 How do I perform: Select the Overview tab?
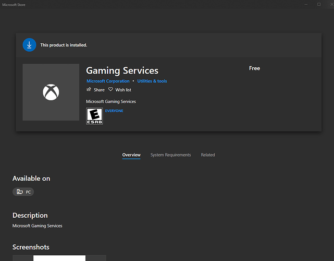[131, 155]
